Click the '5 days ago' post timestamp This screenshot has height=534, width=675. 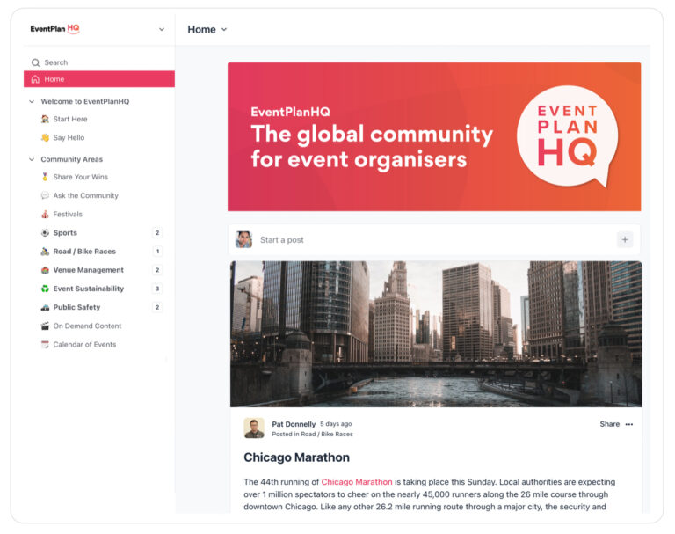[x=336, y=424]
